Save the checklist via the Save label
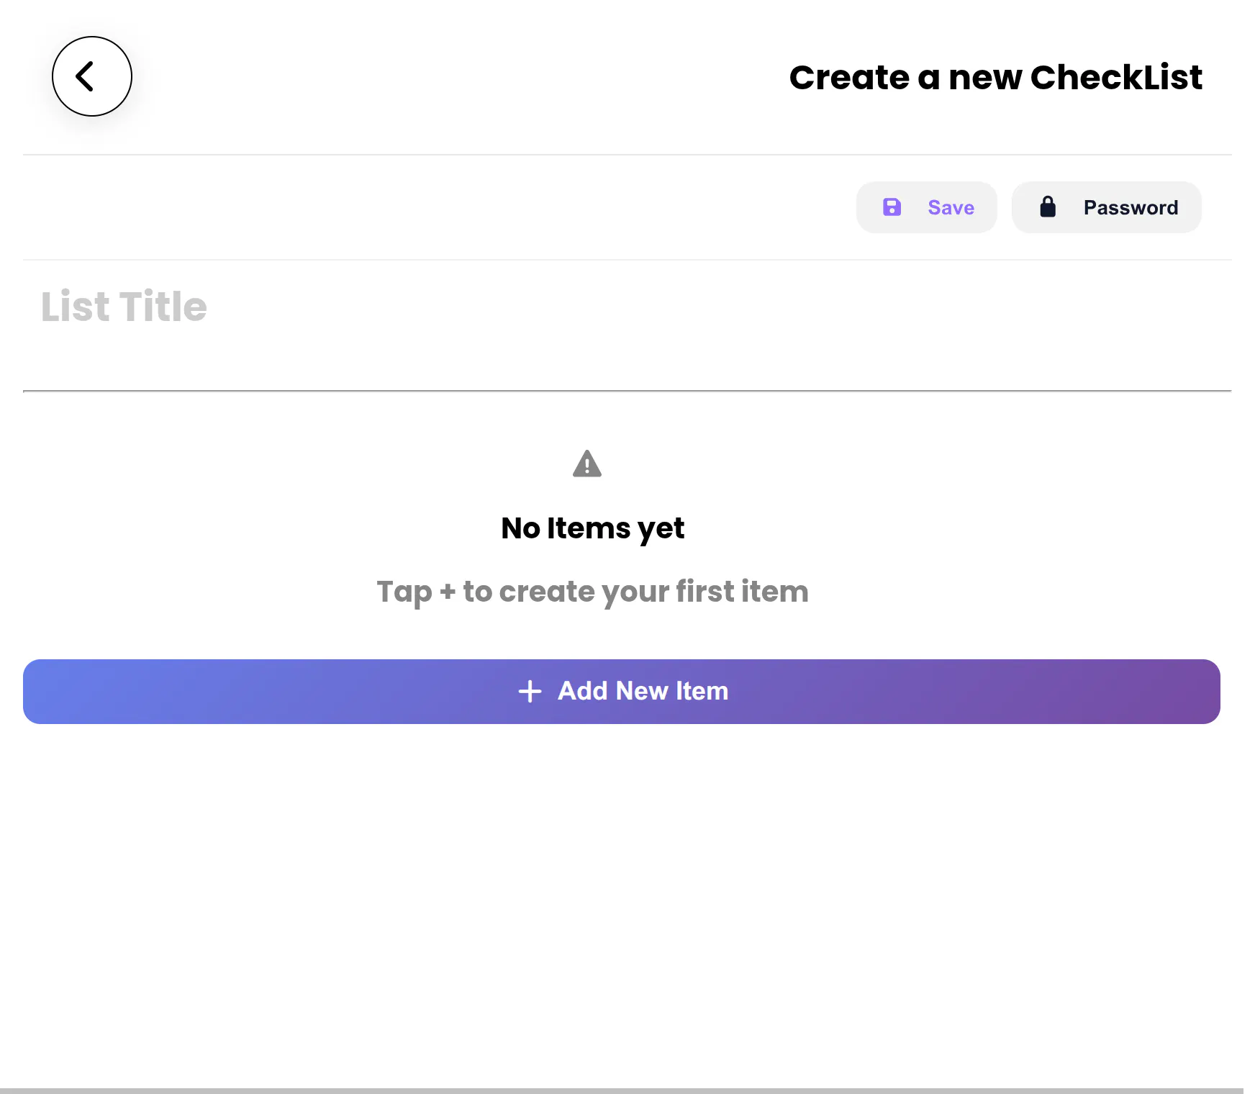Image resolution: width=1255 pixels, height=1094 pixels. [951, 207]
